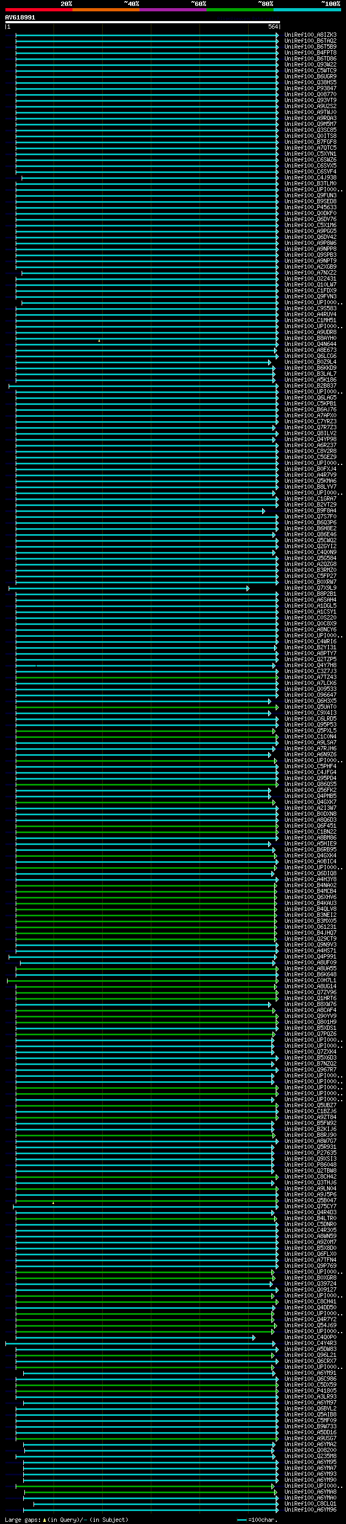The image size is (346, 1524).
Task: Open hit UniRef100_Q93W22
Action: pyautogui.click(x=310, y=64)
